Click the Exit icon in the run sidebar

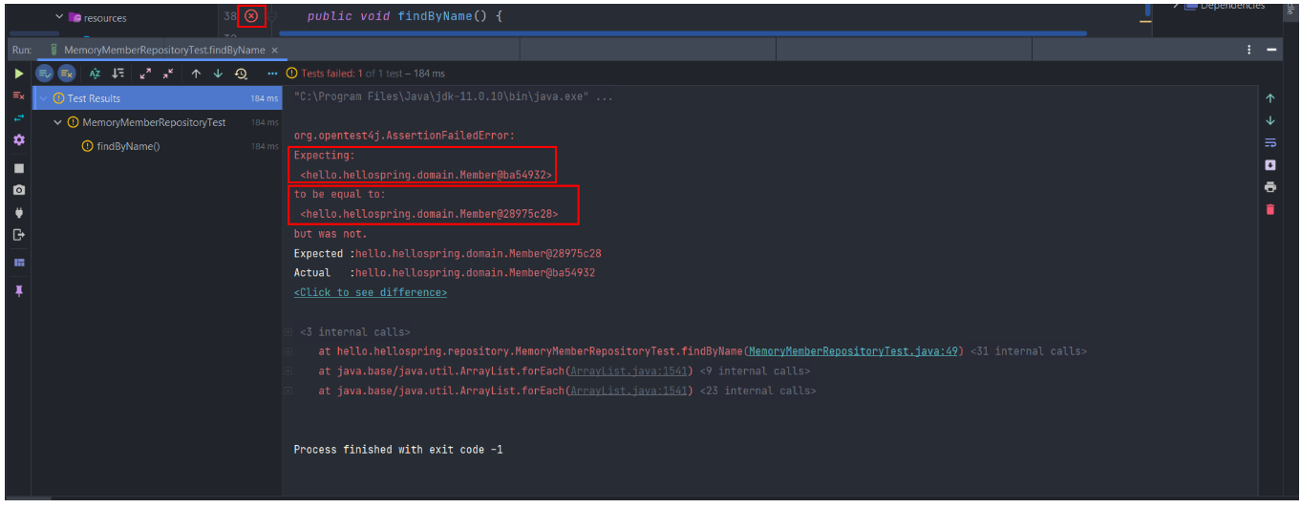coord(18,235)
